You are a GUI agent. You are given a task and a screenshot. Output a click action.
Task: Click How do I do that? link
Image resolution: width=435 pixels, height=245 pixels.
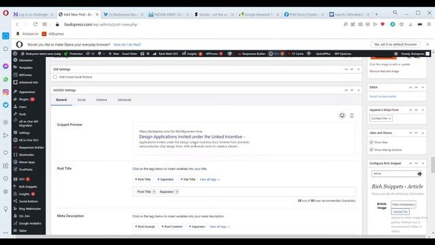127,44
